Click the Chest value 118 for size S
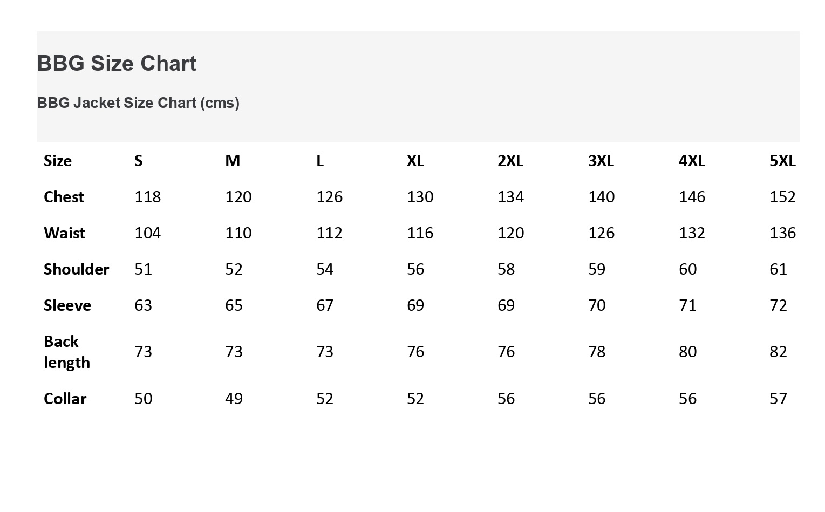This screenshot has width=825, height=512. (x=148, y=197)
